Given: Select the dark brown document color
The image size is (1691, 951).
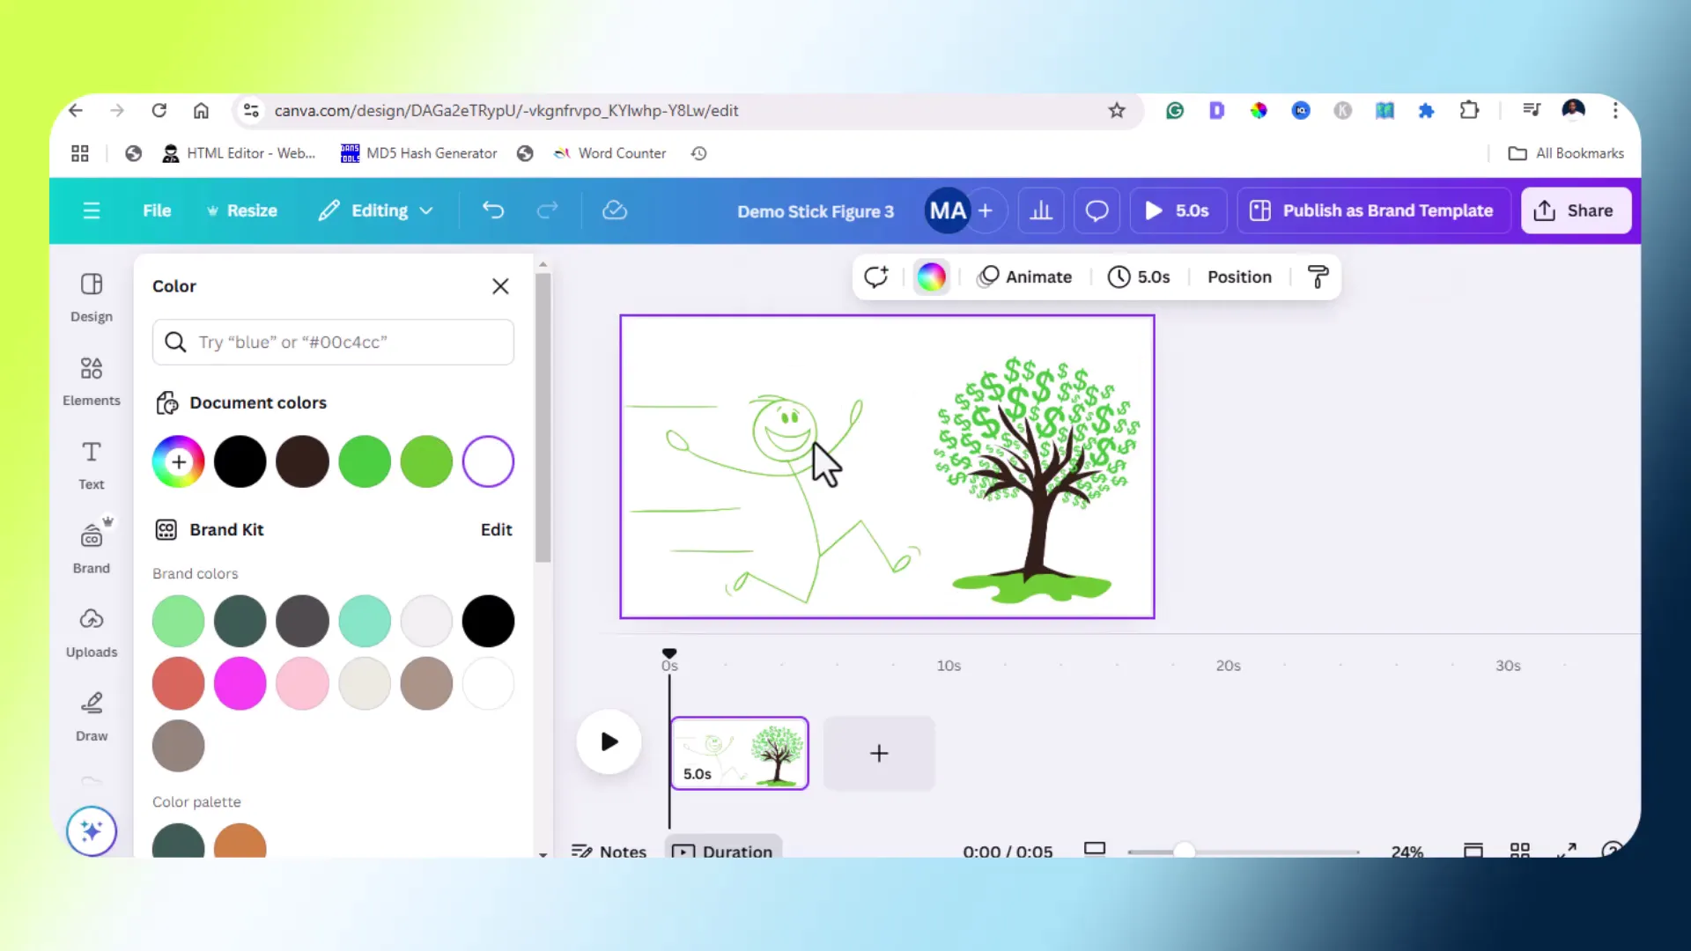Looking at the screenshot, I should (x=302, y=461).
